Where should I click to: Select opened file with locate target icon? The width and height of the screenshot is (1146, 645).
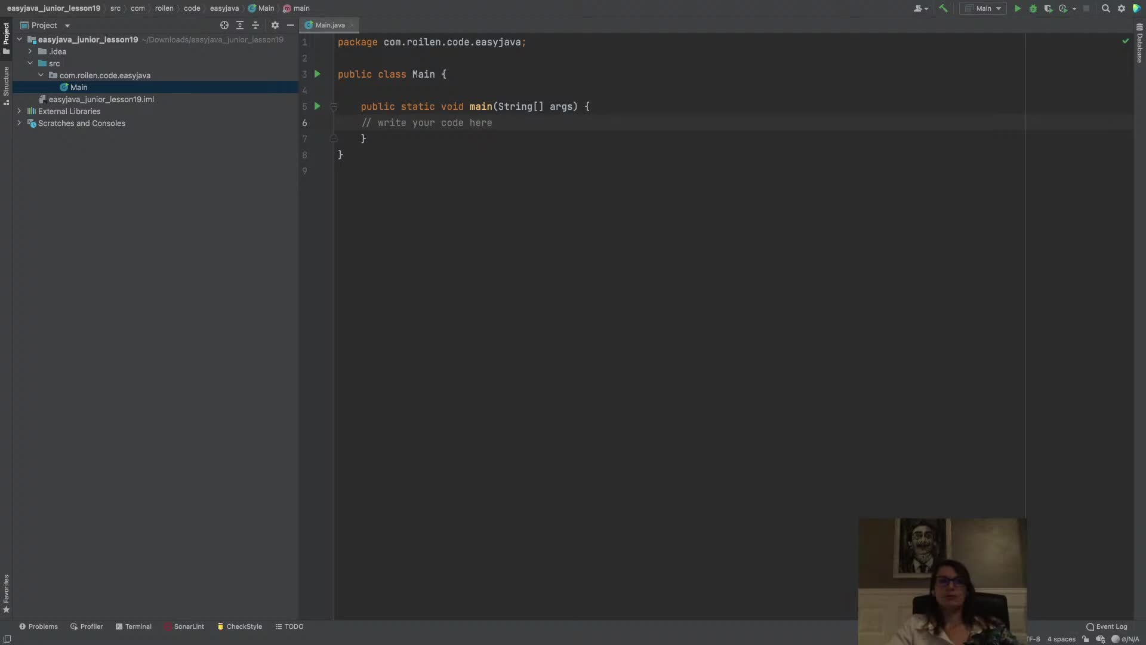point(224,25)
